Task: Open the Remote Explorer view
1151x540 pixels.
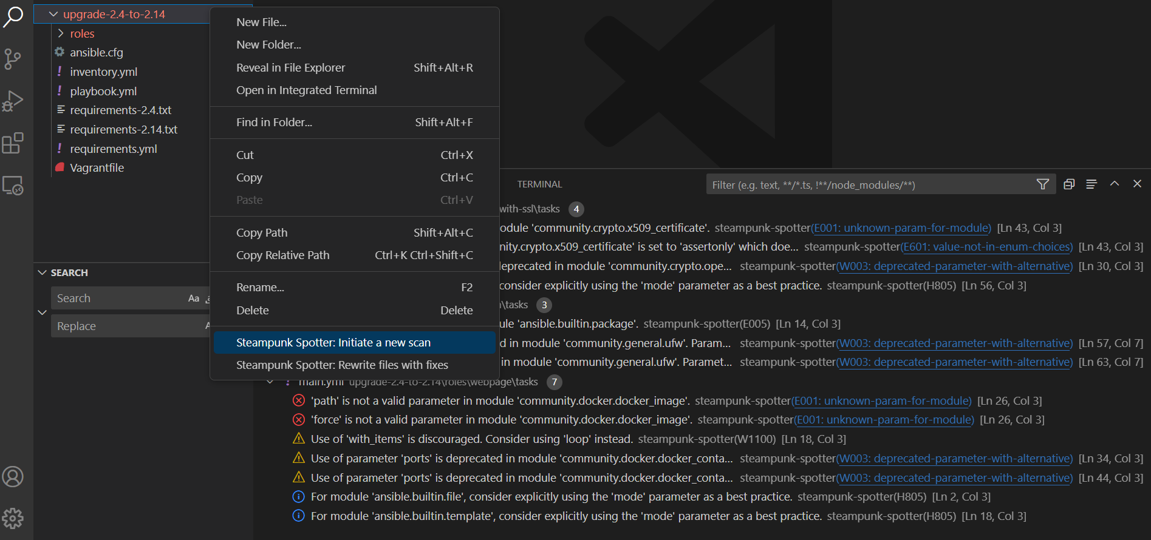Action: pos(13,185)
